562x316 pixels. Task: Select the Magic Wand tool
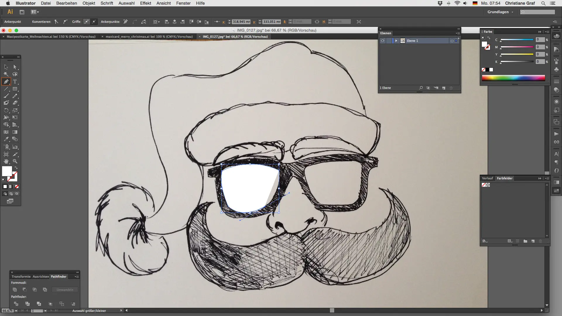pos(6,74)
